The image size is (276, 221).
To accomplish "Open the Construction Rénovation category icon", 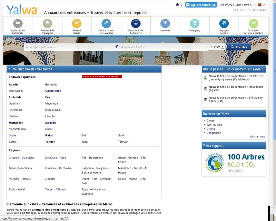I will [x=106, y=23].
